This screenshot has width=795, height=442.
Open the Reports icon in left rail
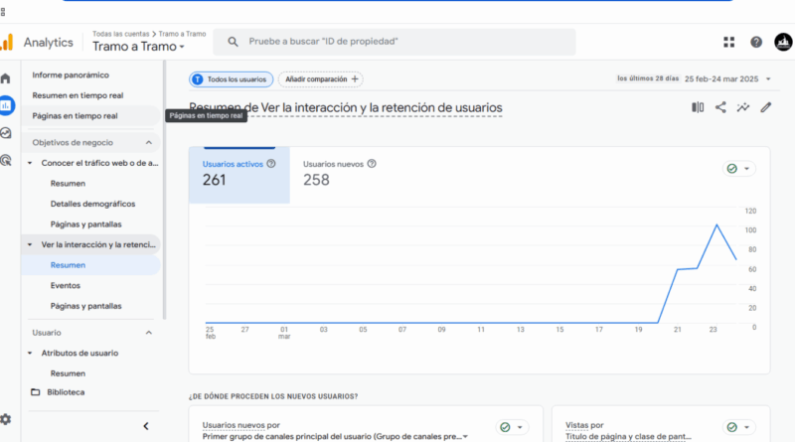6,104
